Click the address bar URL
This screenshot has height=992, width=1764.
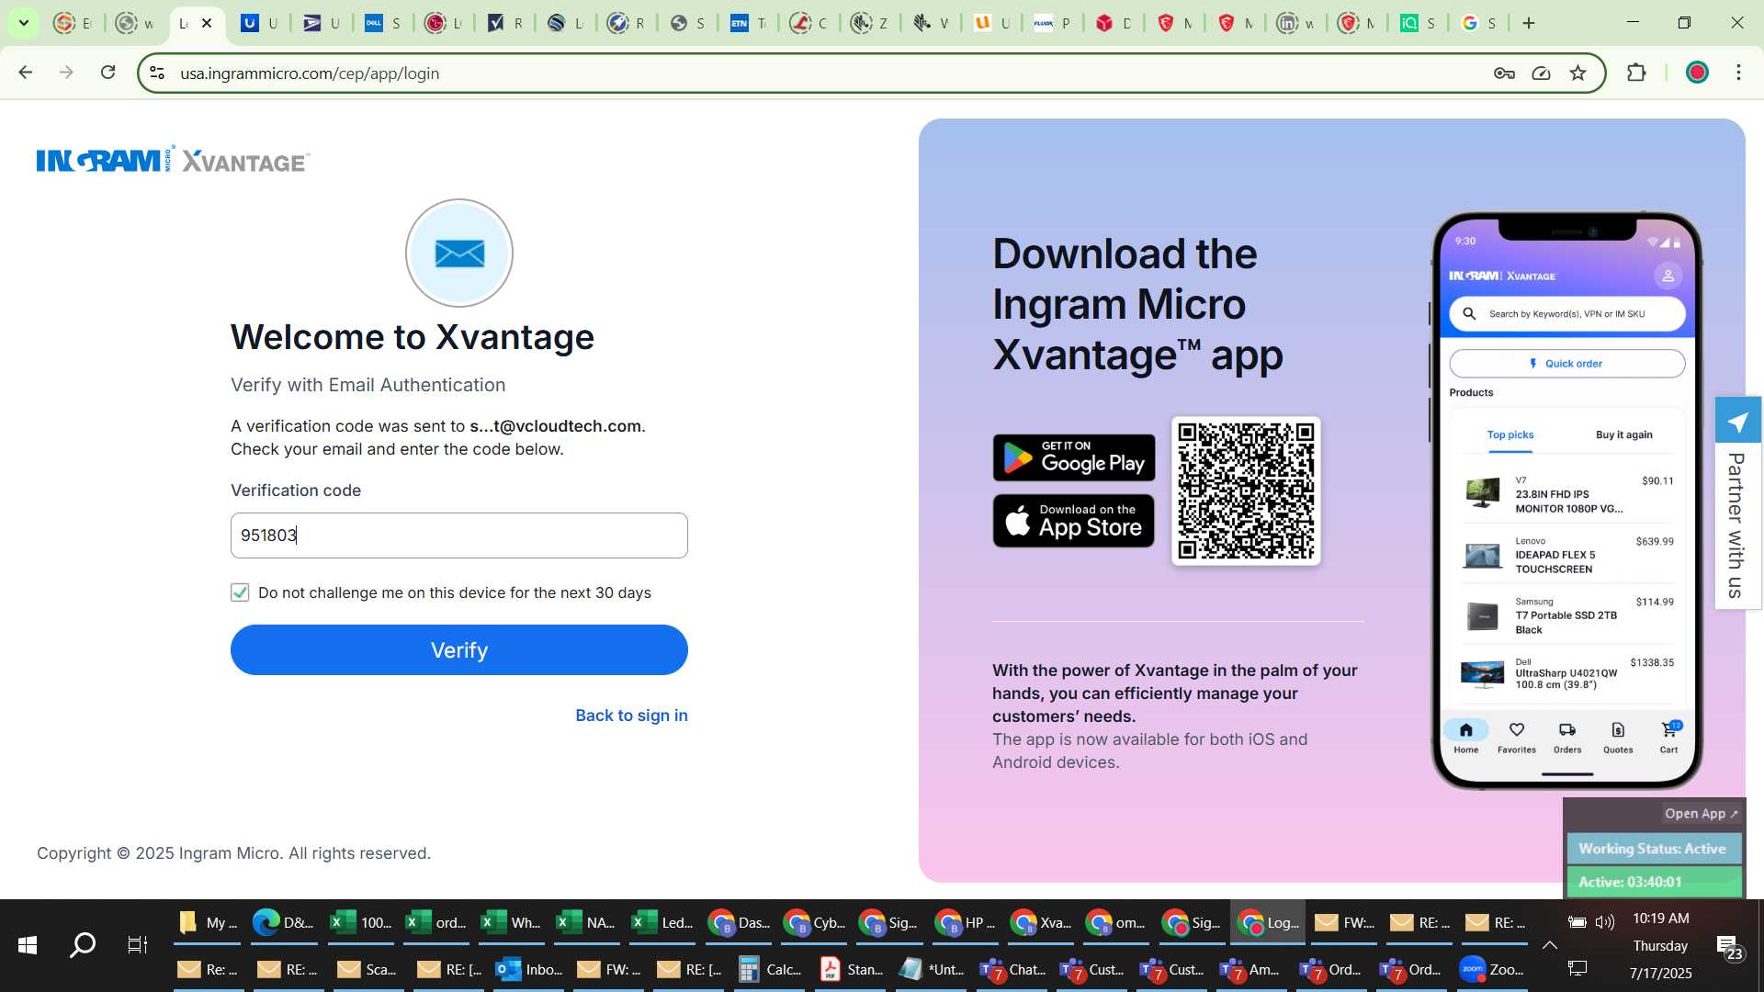click(310, 73)
